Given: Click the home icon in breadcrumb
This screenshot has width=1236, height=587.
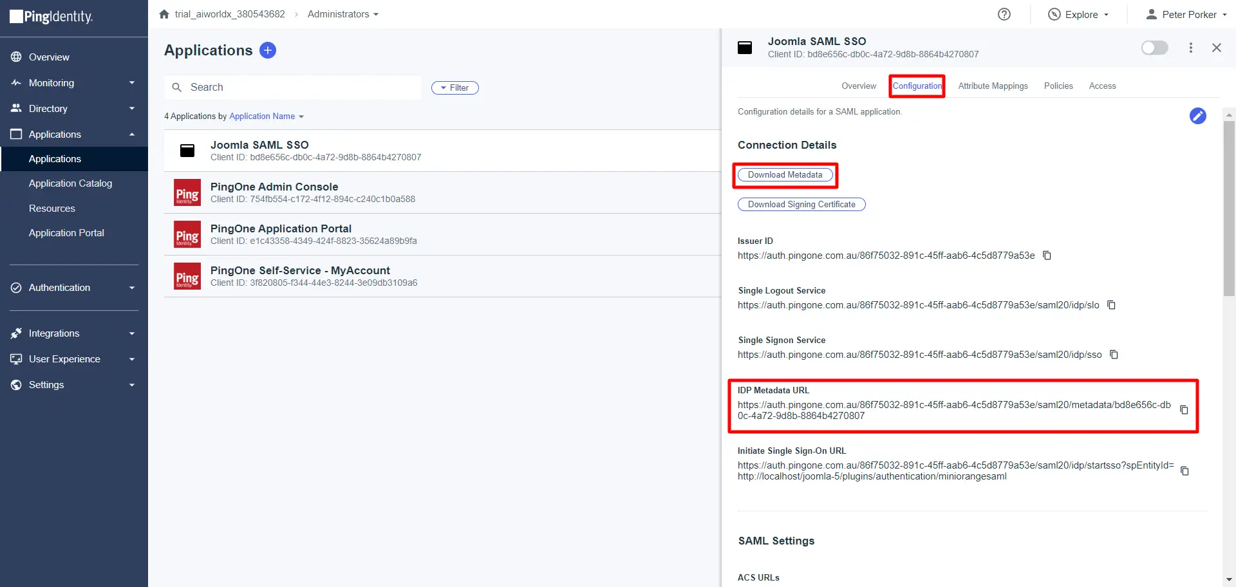Looking at the screenshot, I should coord(164,14).
